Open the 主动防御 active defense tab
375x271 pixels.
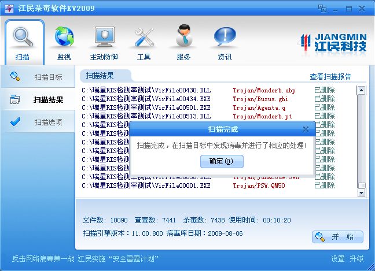tap(104, 43)
